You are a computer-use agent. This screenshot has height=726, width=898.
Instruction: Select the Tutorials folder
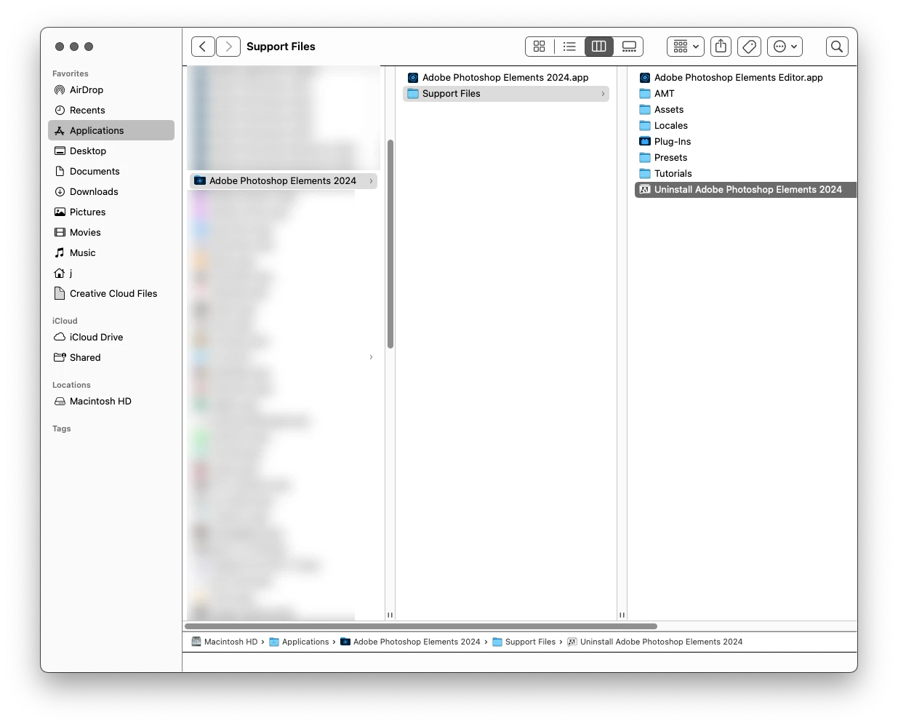tap(745, 174)
